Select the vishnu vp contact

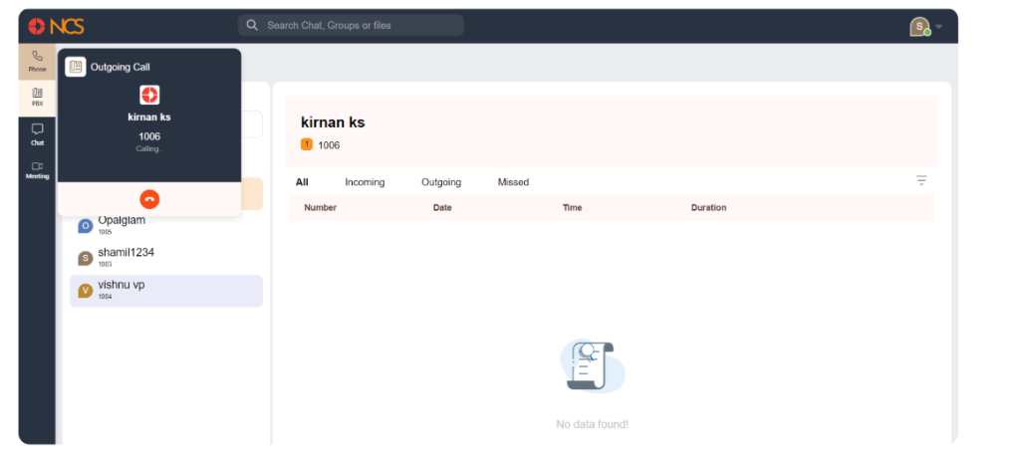166,291
